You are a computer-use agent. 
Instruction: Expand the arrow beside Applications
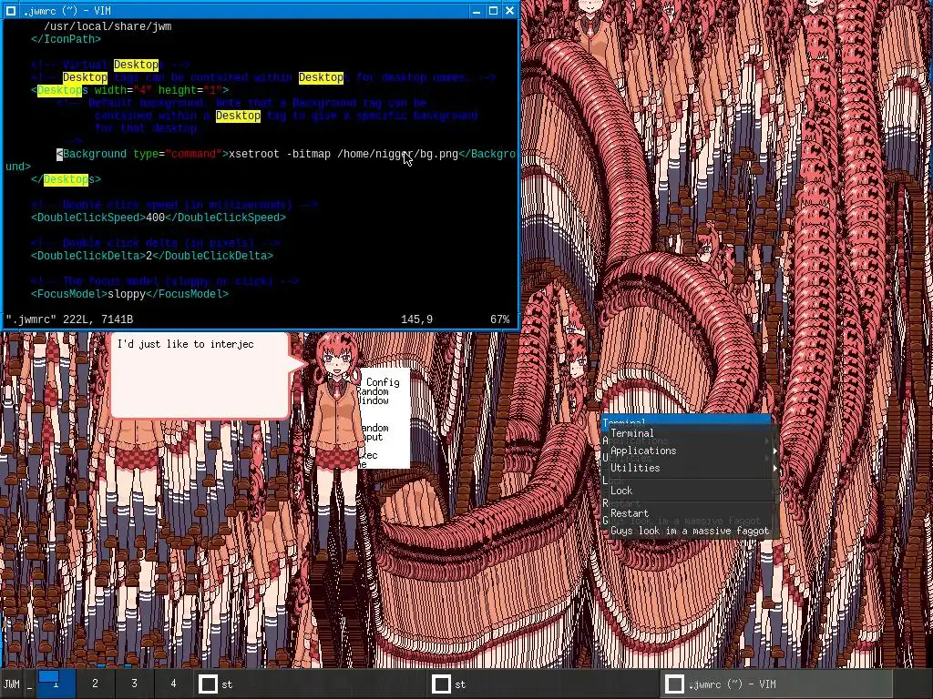tap(774, 451)
